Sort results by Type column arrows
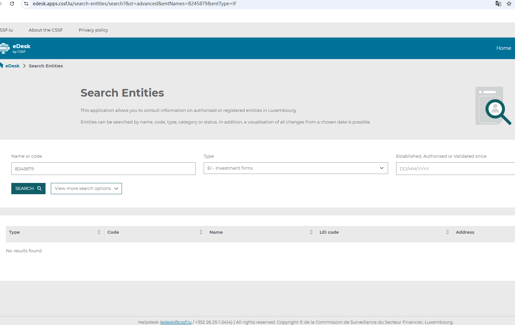The image size is (515, 325). (99, 232)
